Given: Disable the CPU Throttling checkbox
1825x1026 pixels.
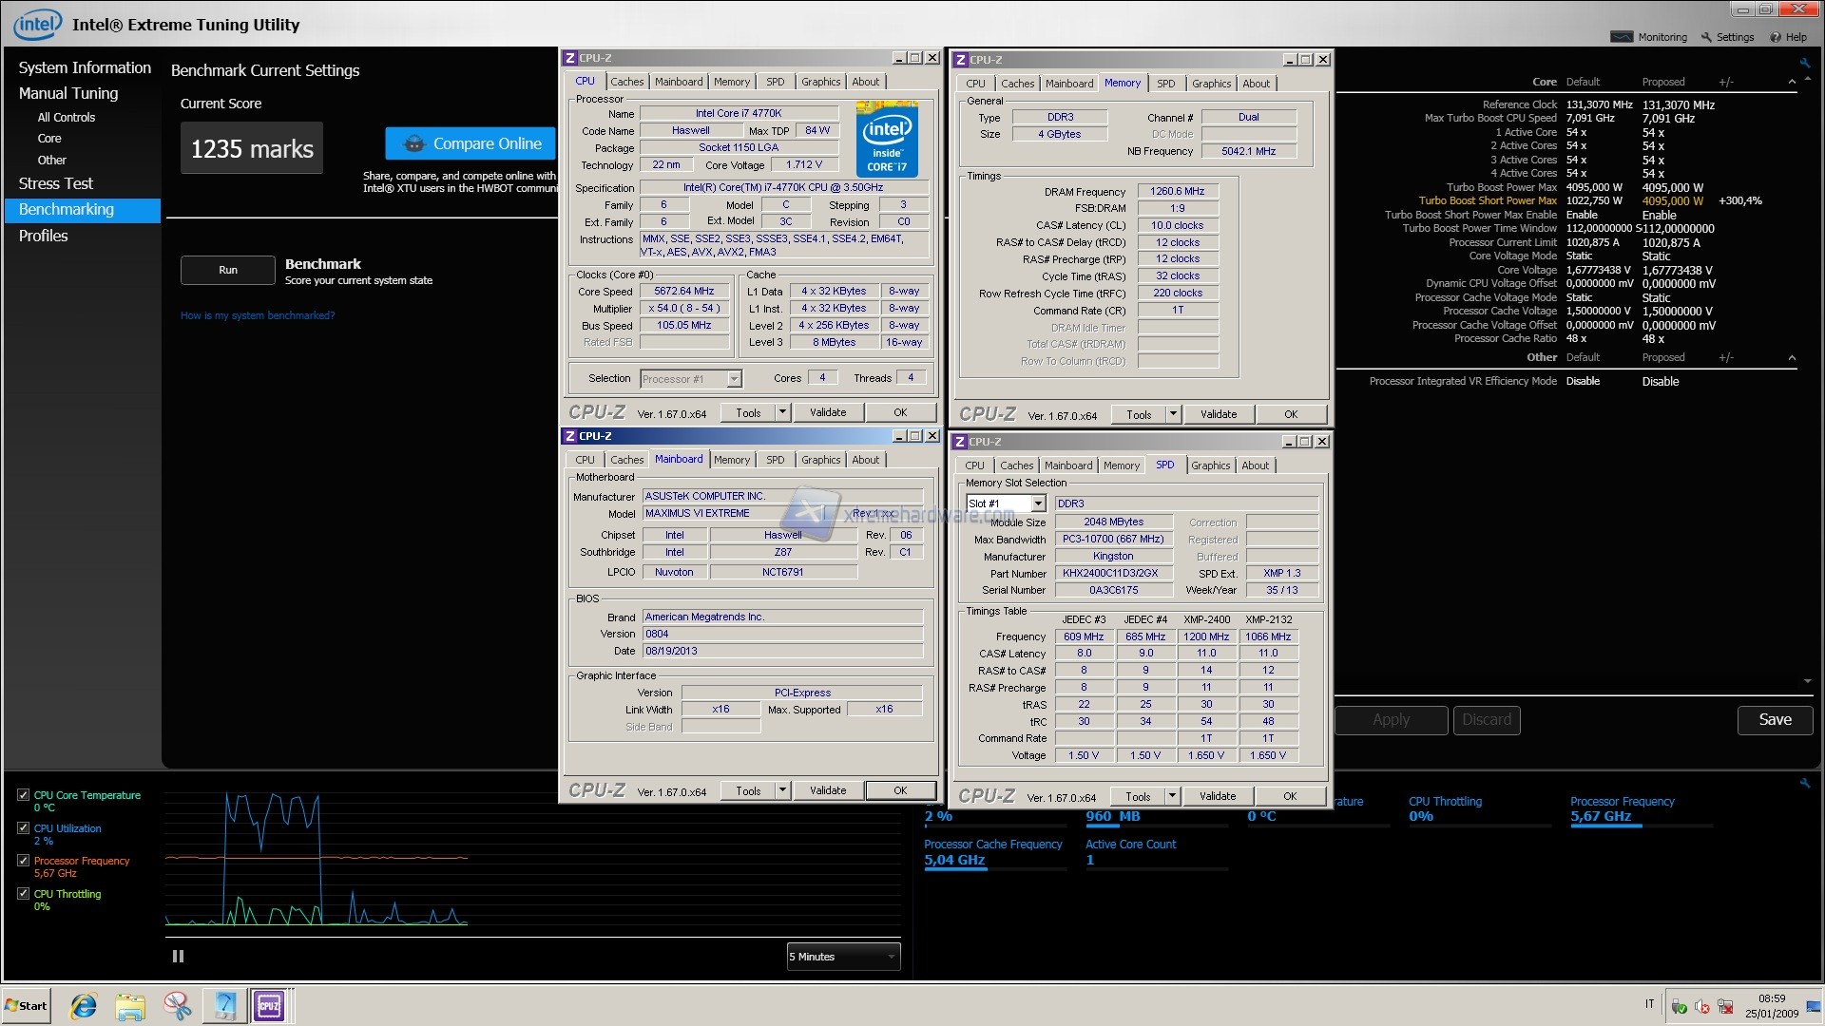Looking at the screenshot, I should [x=24, y=894].
